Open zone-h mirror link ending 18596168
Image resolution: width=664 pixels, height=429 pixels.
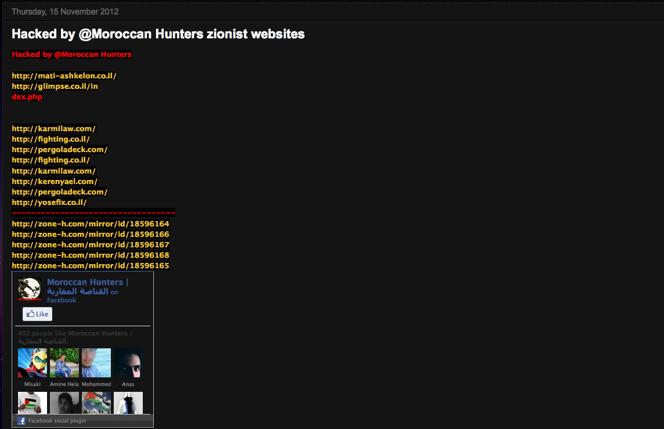pos(91,255)
